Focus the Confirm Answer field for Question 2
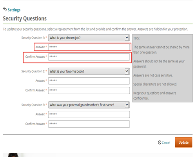 tap(89, 90)
